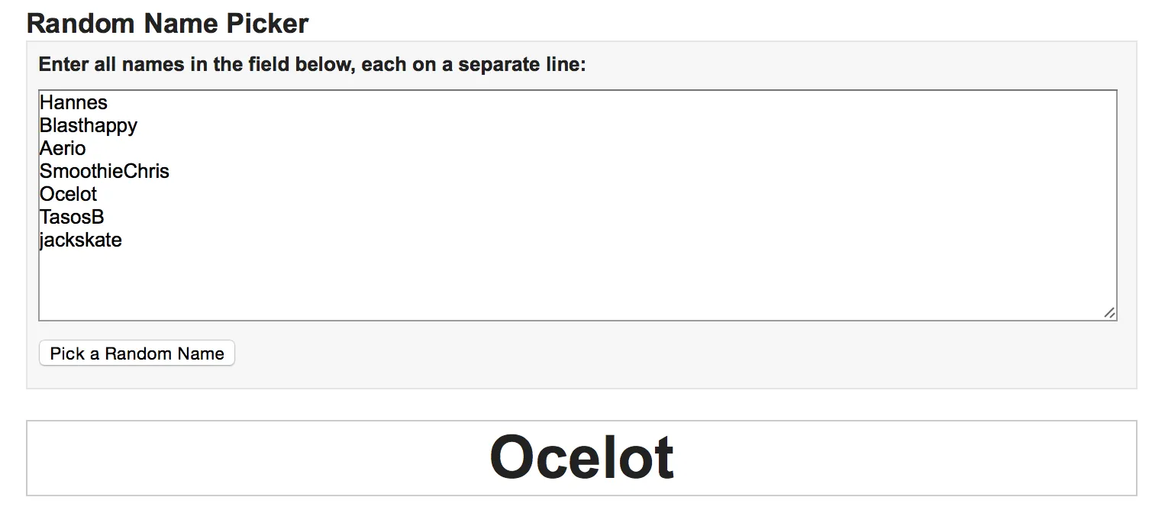Click blank space right of large Ocelot result
1165x510 pixels.
916,458
